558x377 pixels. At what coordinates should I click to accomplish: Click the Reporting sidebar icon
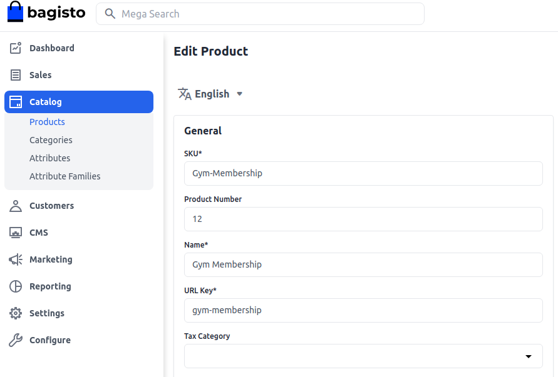click(x=15, y=286)
